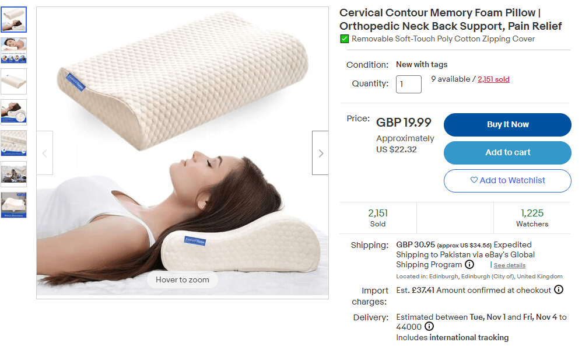Select the last thumbnail of pillow dimensions
Image resolution: width=582 pixels, height=346 pixels.
(14, 205)
